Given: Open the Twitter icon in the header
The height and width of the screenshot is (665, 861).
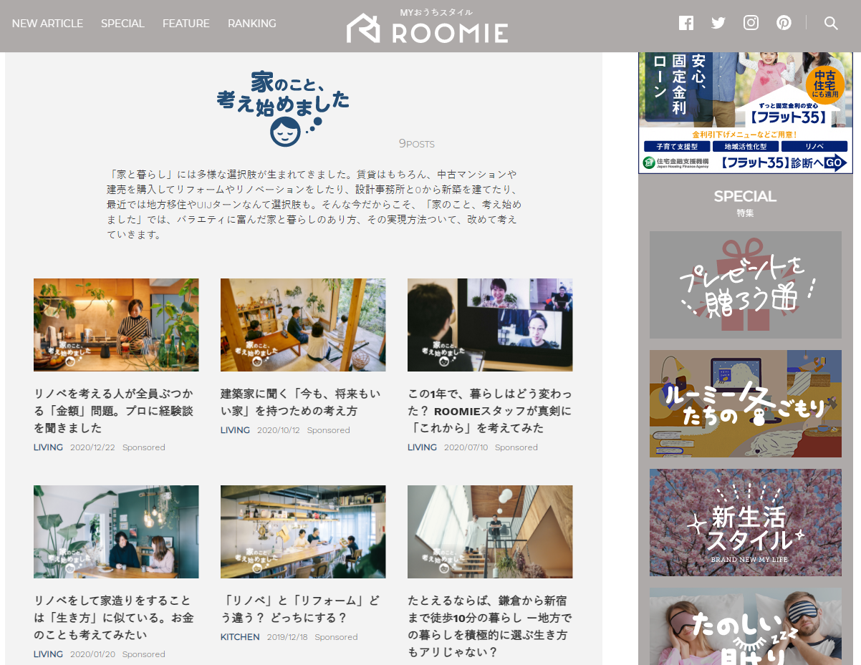Looking at the screenshot, I should click(718, 23).
